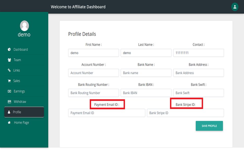The image size is (244, 151).
Task: Click the Sales cart icon
Action: click(9, 81)
